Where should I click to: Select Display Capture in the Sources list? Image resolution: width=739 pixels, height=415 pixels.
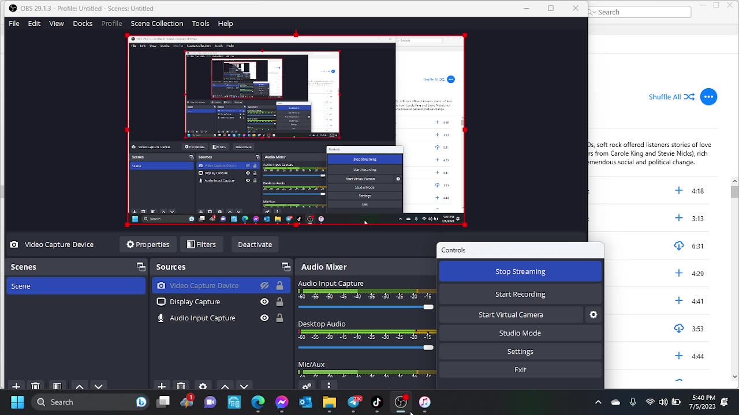[x=195, y=302]
